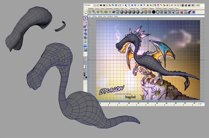Click the paint brush shelf icon

189,12
